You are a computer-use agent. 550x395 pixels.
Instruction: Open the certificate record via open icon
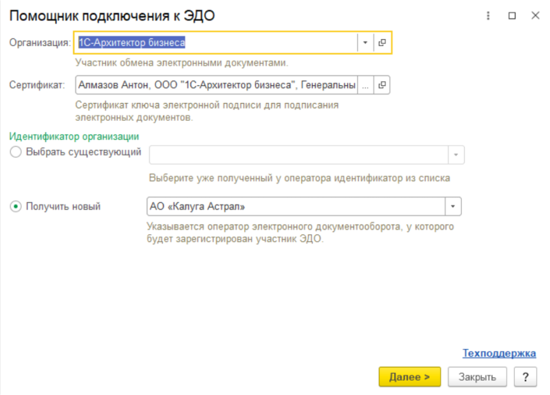tap(382, 85)
